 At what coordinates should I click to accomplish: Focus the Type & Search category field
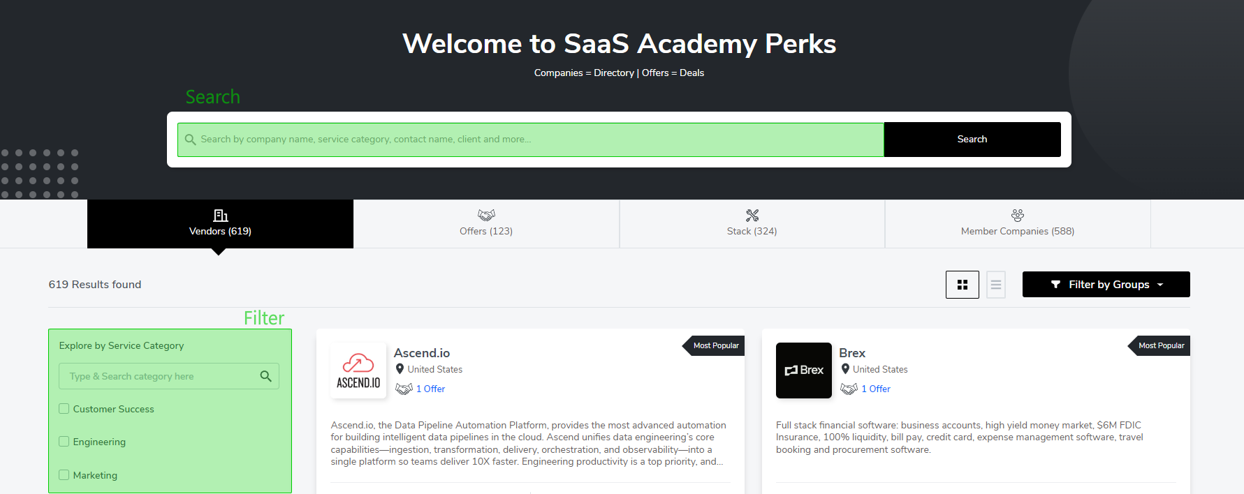pyautogui.click(x=169, y=376)
